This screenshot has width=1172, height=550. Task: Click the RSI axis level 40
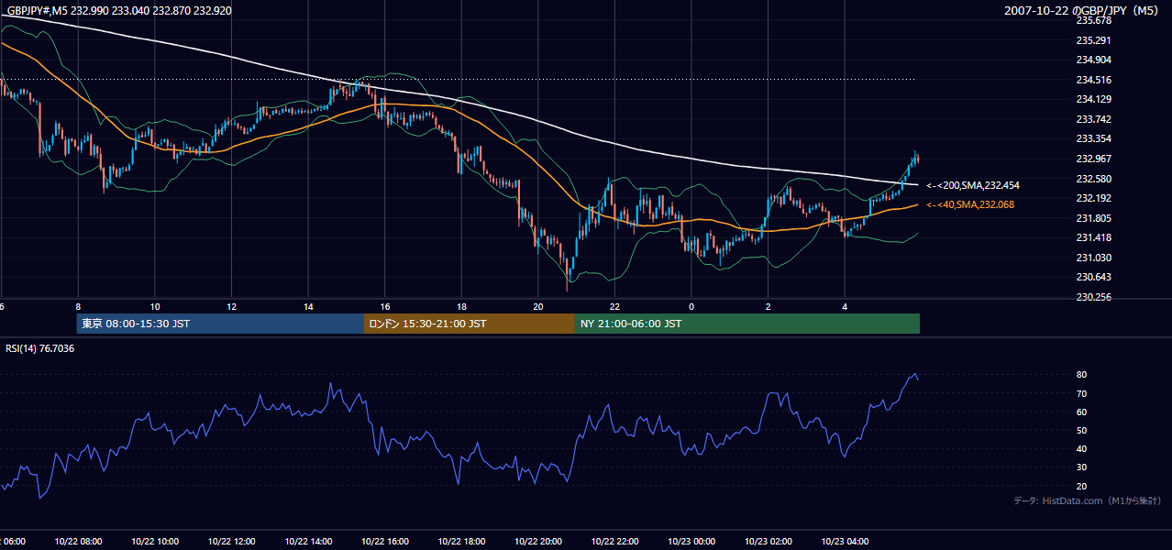pos(1082,448)
